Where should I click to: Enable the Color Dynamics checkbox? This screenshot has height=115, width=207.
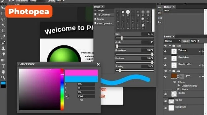95,23
